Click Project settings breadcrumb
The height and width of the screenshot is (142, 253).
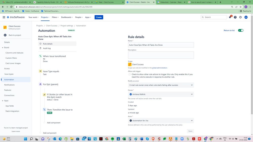pyautogui.click(x=67, y=26)
